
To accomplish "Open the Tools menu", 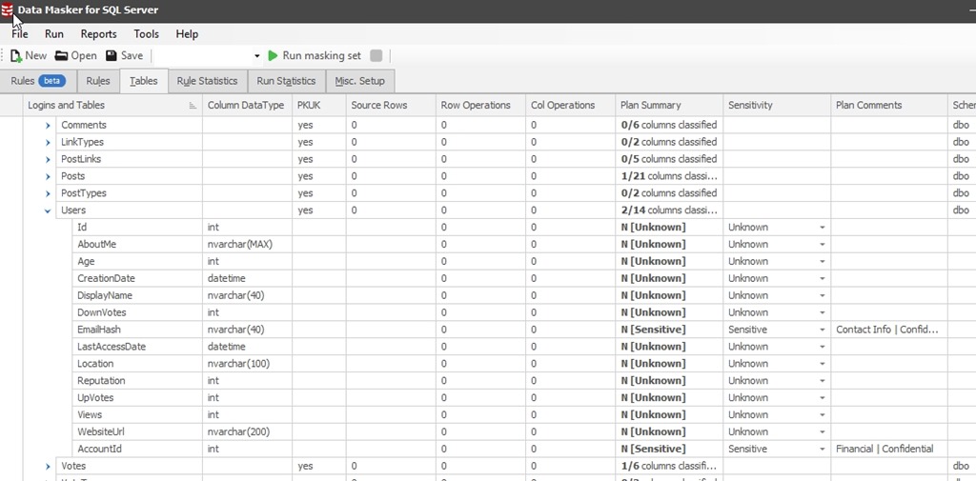I will click(146, 34).
